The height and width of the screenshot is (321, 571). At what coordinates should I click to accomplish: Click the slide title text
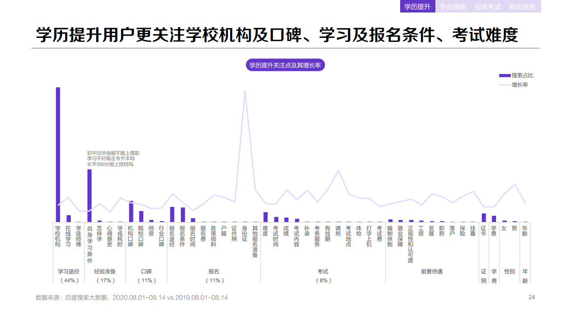pos(278,32)
